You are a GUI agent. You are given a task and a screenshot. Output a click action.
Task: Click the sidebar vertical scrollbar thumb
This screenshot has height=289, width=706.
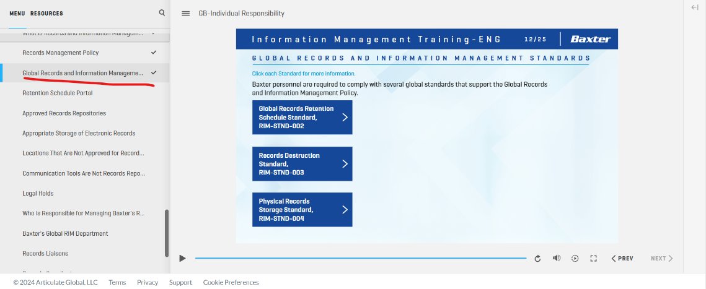coord(167,233)
